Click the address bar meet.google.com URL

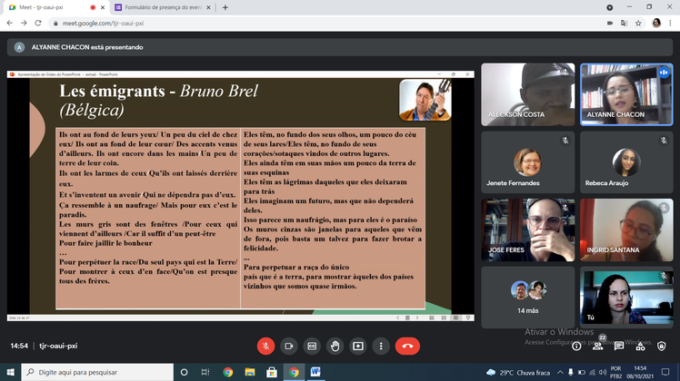pos(103,24)
